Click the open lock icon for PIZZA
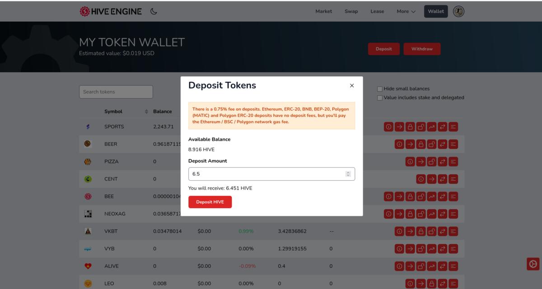Image resolution: width=542 pixels, height=289 pixels. (x=432, y=162)
